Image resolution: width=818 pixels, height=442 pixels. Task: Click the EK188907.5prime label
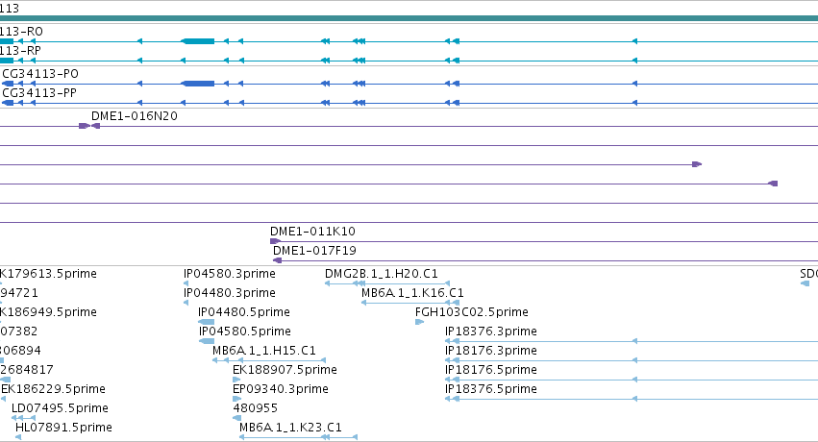[285, 370]
